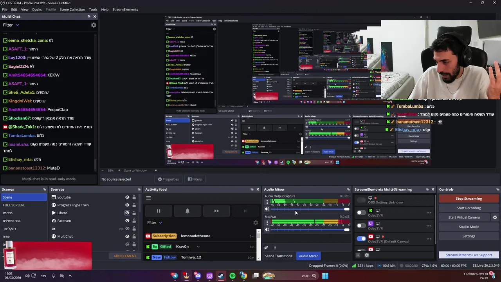Click Start Virtual Camera
Screen dimensions: 501x282
464,217
